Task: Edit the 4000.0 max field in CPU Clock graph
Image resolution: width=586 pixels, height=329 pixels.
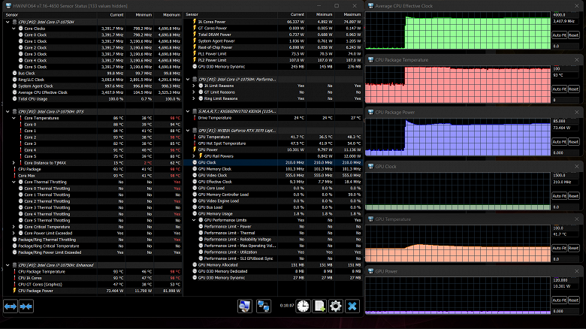Action: (x=566, y=15)
